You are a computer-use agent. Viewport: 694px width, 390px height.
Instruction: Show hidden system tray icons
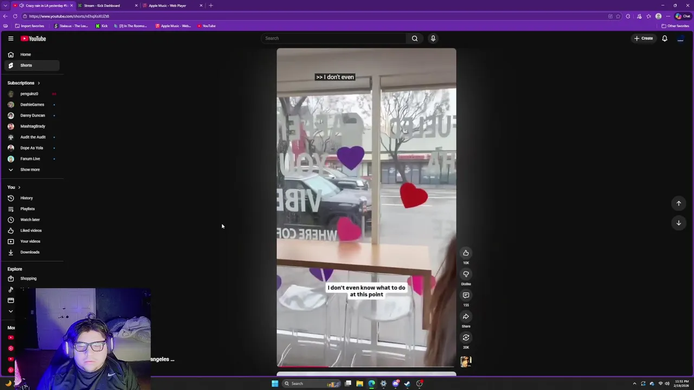point(634,383)
